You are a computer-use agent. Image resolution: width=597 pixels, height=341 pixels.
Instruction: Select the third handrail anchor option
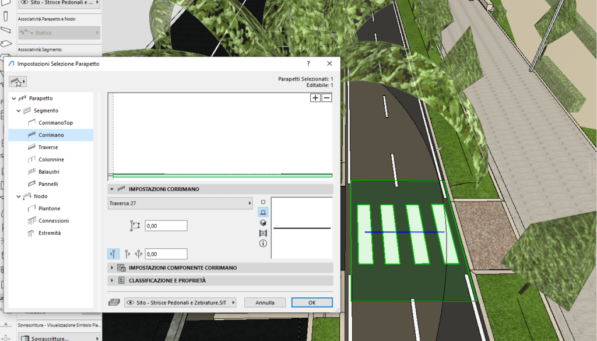point(139,254)
